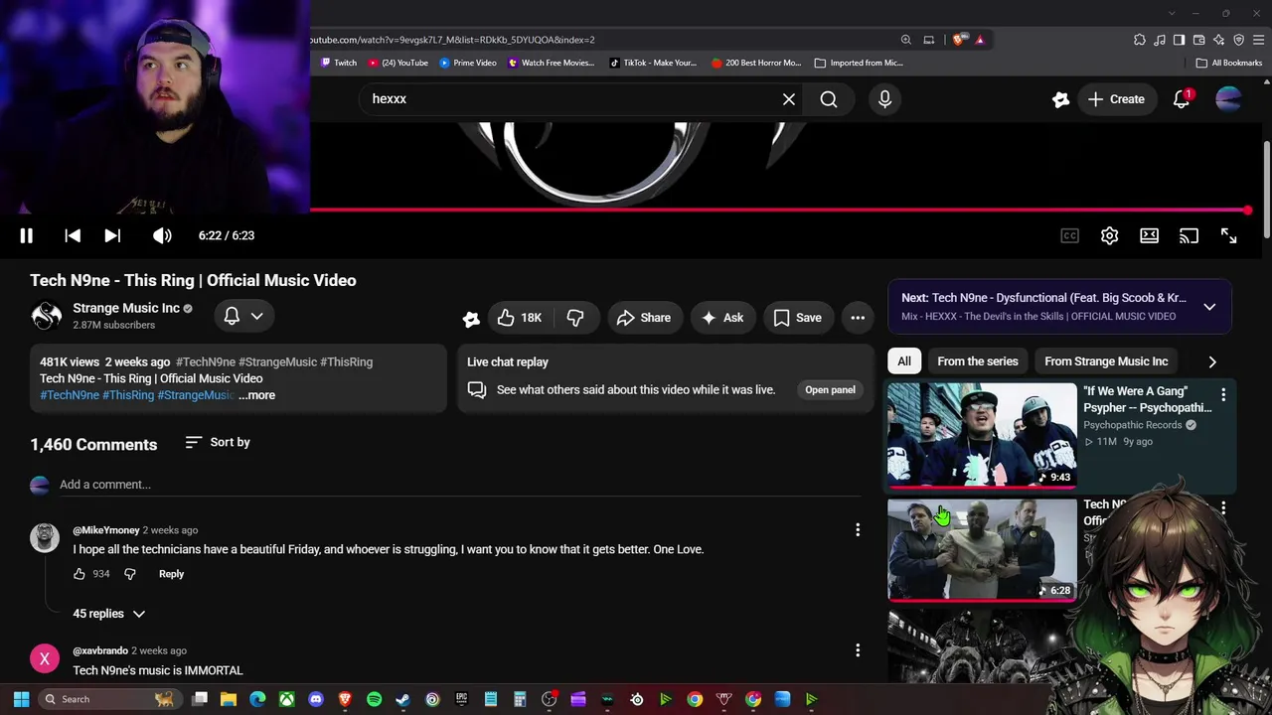The height and width of the screenshot is (715, 1272).
Task: Enter full screen mode
Action: (1228, 235)
